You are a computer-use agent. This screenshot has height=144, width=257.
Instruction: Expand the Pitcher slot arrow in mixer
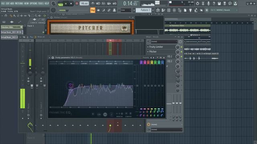coord(148,52)
